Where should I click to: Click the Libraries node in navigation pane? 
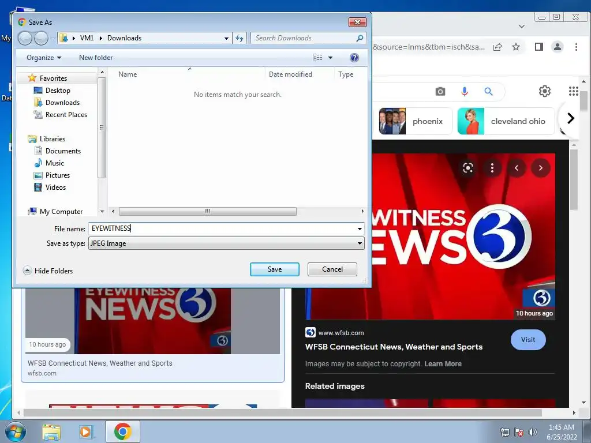point(52,139)
